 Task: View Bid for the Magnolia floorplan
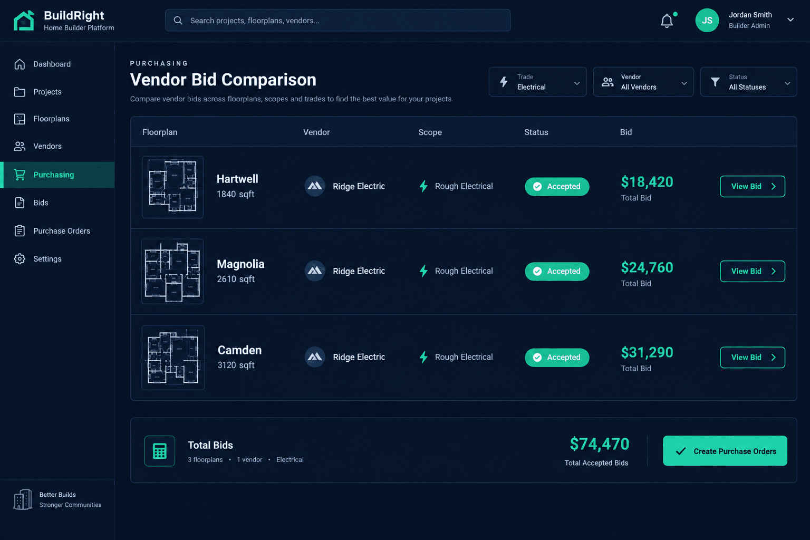tap(753, 271)
